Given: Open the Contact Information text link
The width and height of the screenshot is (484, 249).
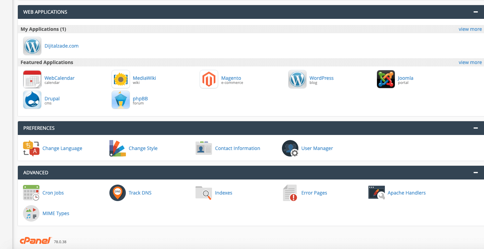Looking at the screenshot, I should tap(237, 148).
